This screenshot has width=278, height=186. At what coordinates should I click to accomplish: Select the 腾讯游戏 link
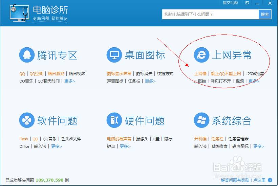tap(56, 74)
